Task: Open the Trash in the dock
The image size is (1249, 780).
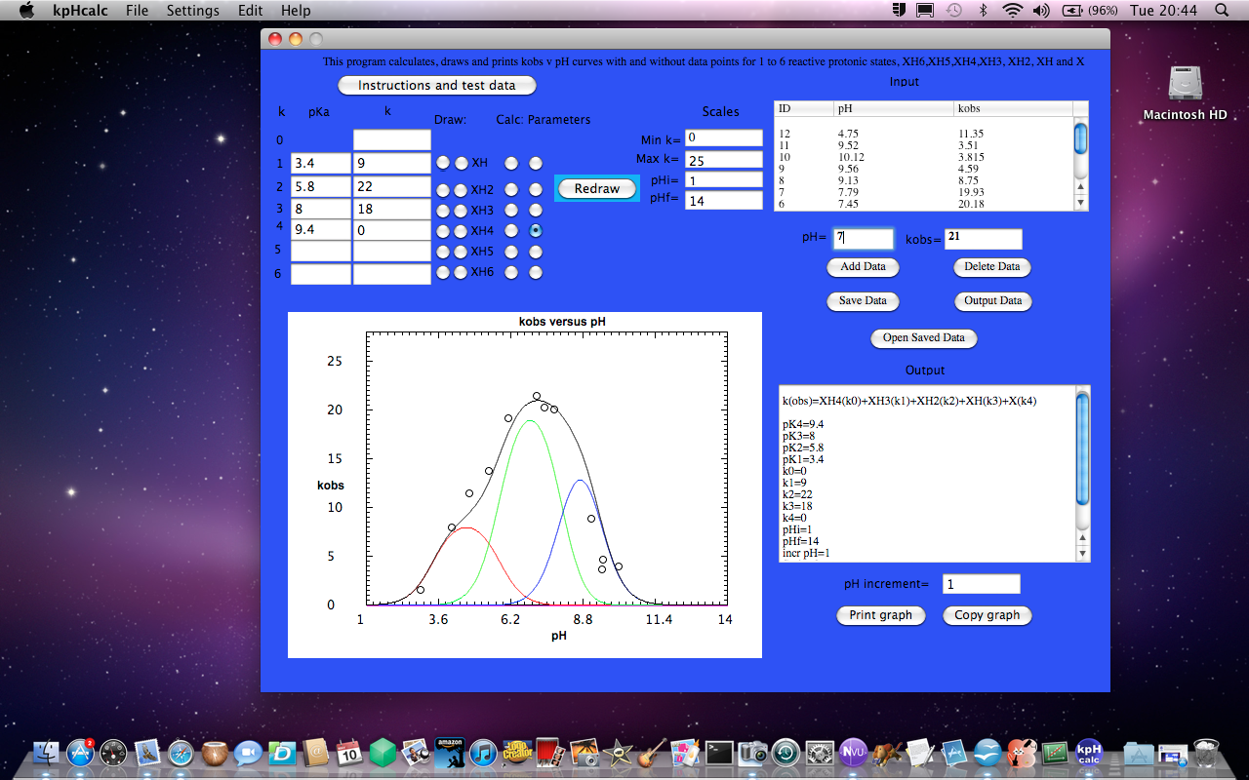Action: click(1207, 752)
